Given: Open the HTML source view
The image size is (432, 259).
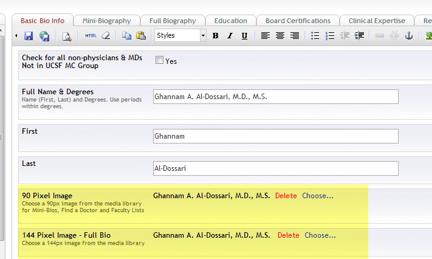Looking at the screenshot, I should (x=91, y=36).
